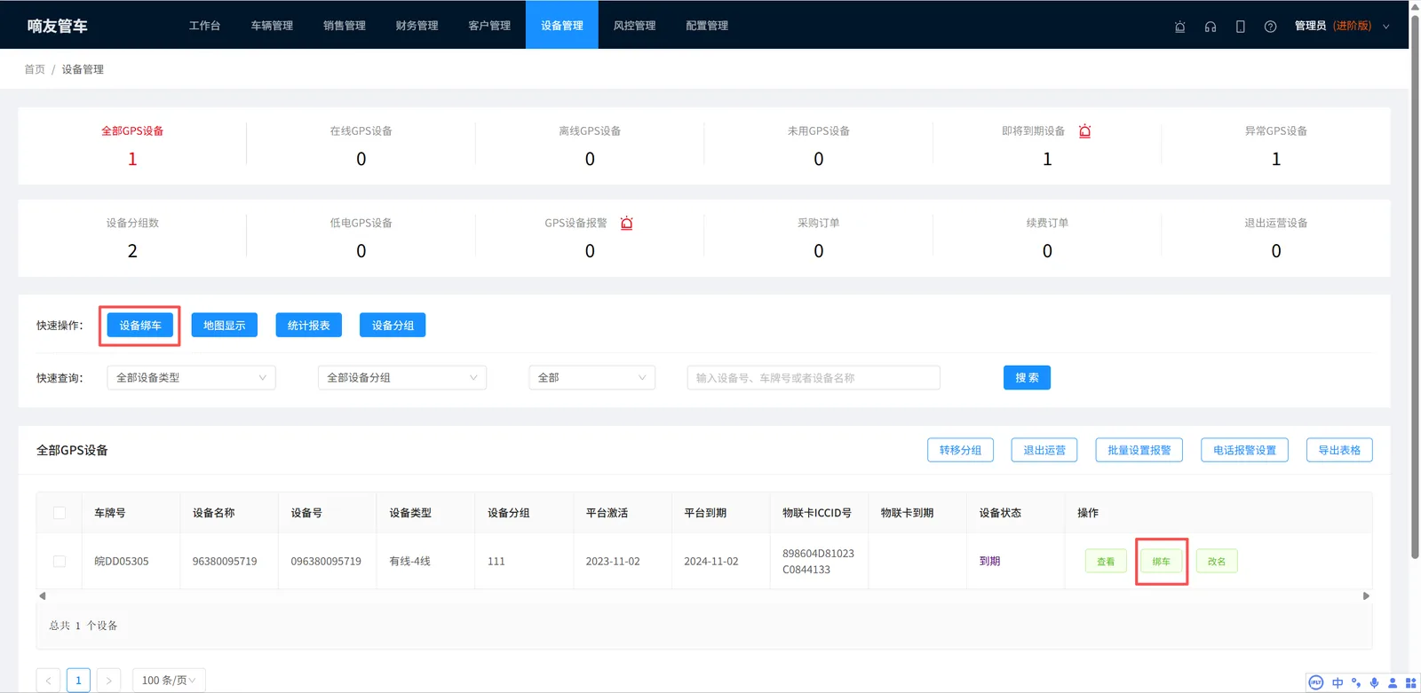Open the 全部设备分组 dropdown
The height and width of the screenshot is (693, 1421).
(x=402, y=378)
